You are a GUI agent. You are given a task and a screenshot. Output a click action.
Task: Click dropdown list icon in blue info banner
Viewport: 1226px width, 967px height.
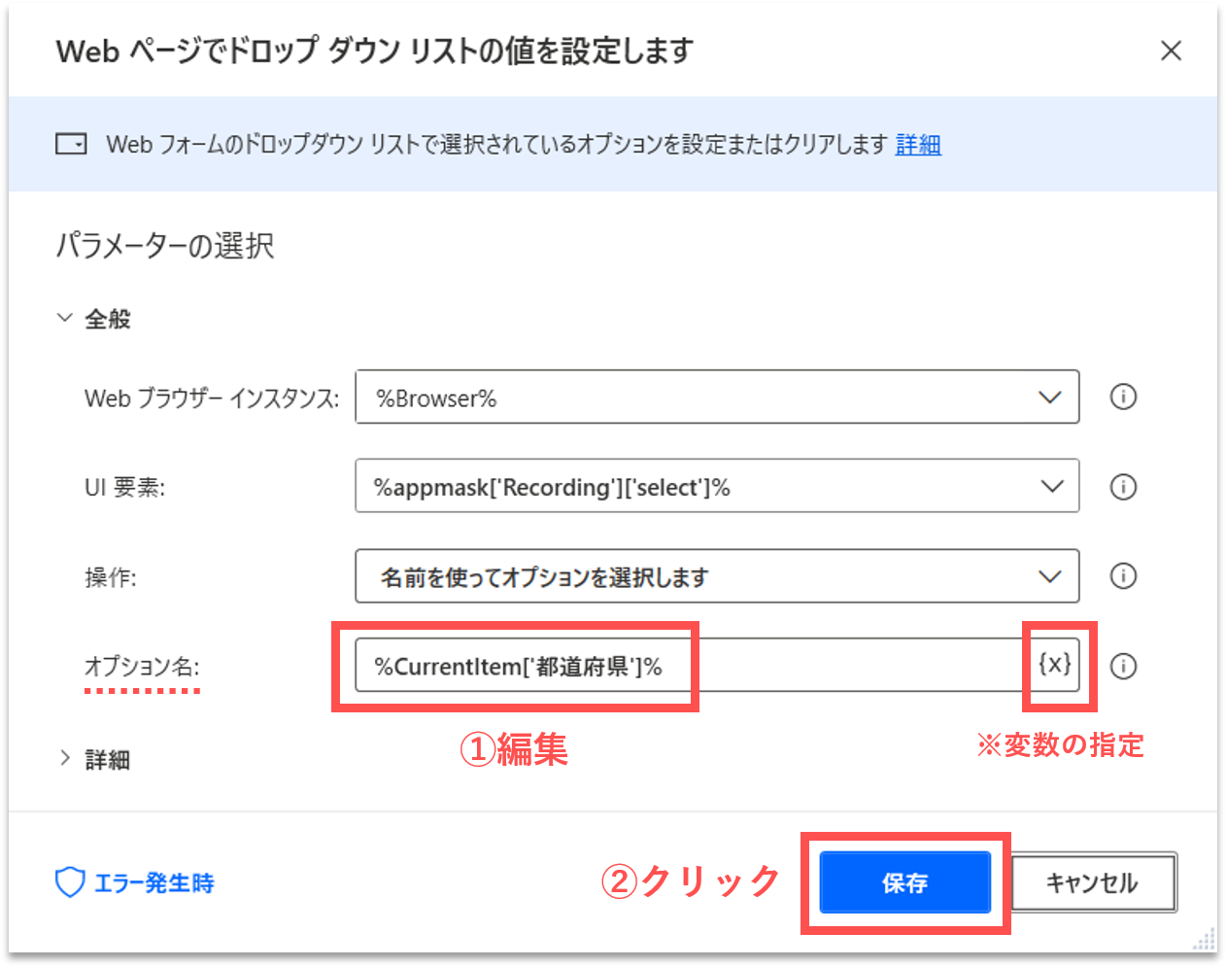pyautogui.click(x=71, y=145)
